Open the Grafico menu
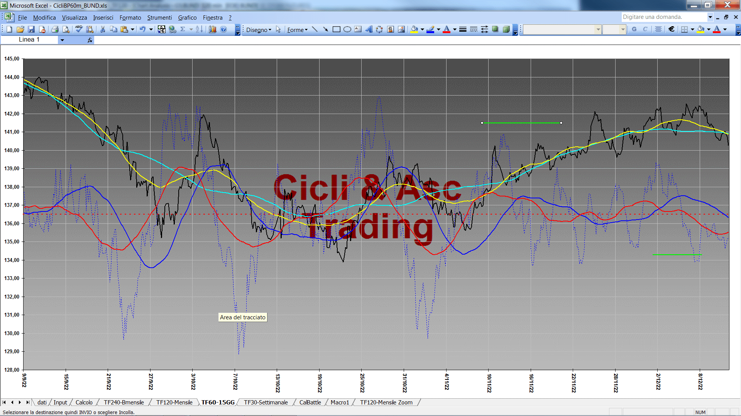Viewport: 741px width, 416px height. [187, 18]
